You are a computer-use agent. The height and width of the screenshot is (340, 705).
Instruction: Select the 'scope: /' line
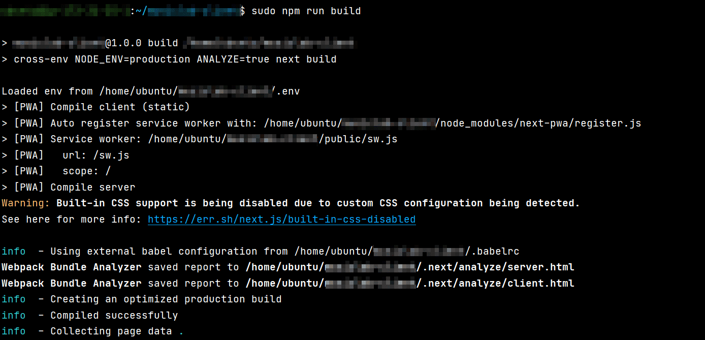(x=86, y=171)
